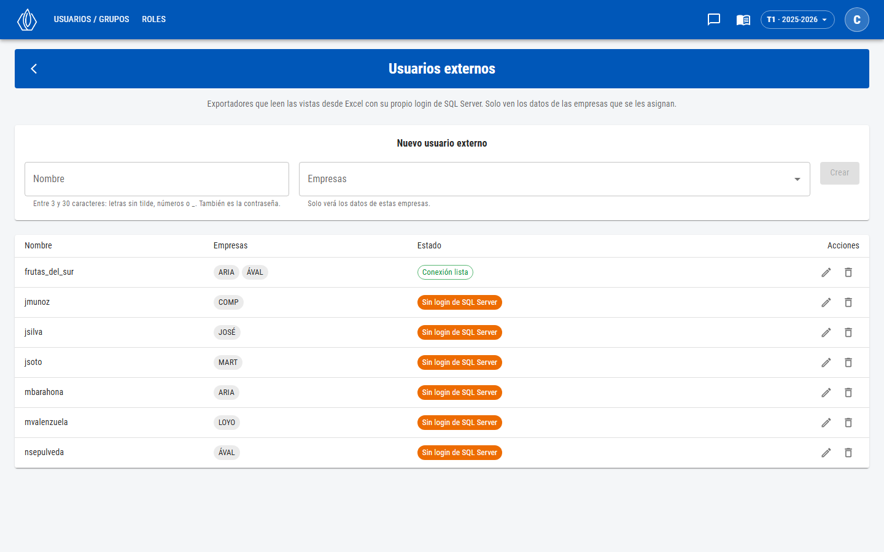The image size is (884, 552).
Task: Click the jmunoz Sin login de SQL Server chip
Action: point(460,302)
